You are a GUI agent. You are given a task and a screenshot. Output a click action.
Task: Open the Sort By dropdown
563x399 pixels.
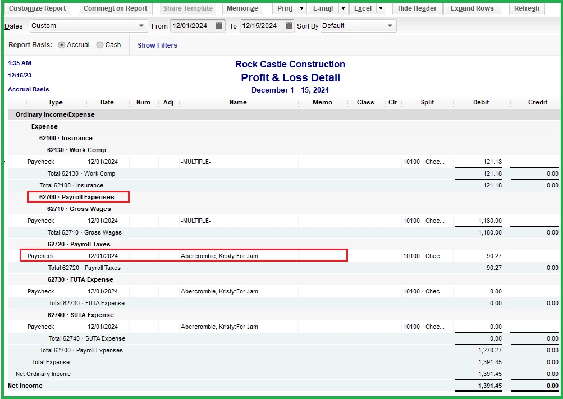(358, 26)
